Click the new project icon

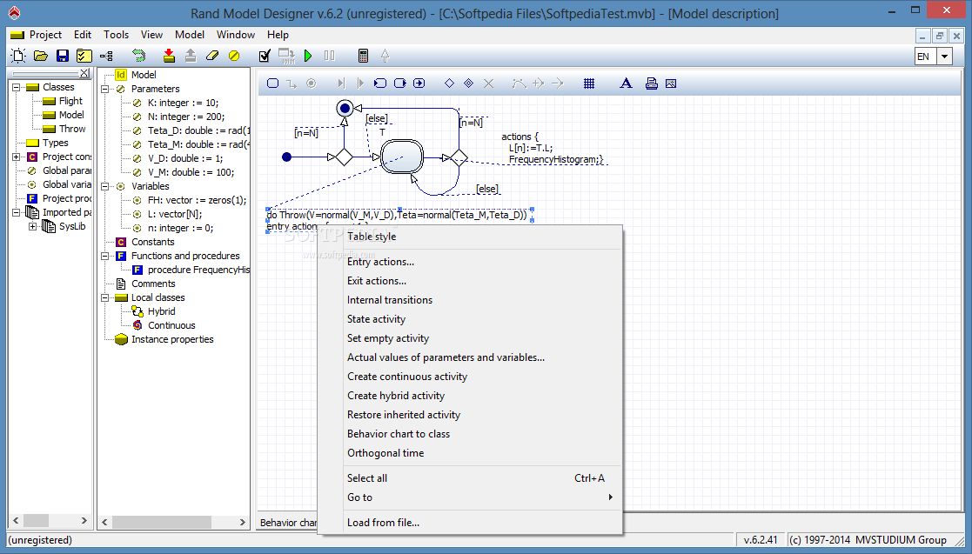18,56
